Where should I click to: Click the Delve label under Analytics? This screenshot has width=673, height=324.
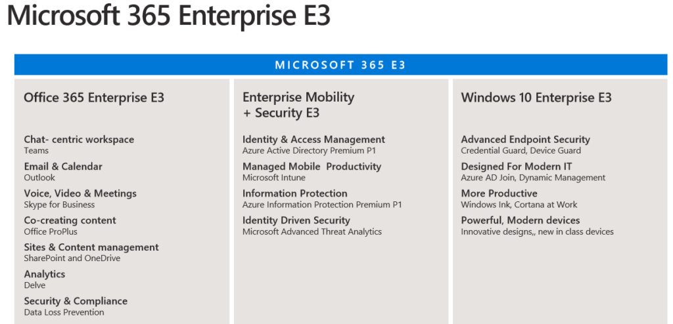tap(35, 285)
